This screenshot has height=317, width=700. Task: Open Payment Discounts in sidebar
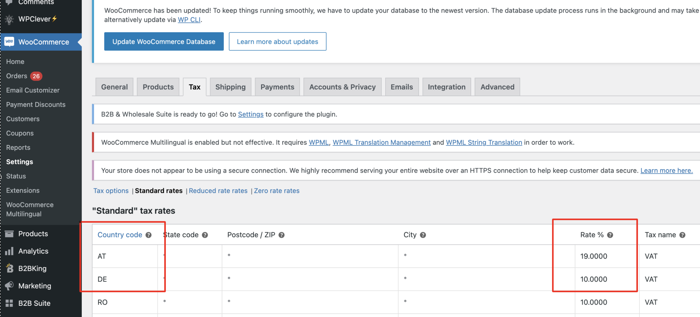click(36, 105)
